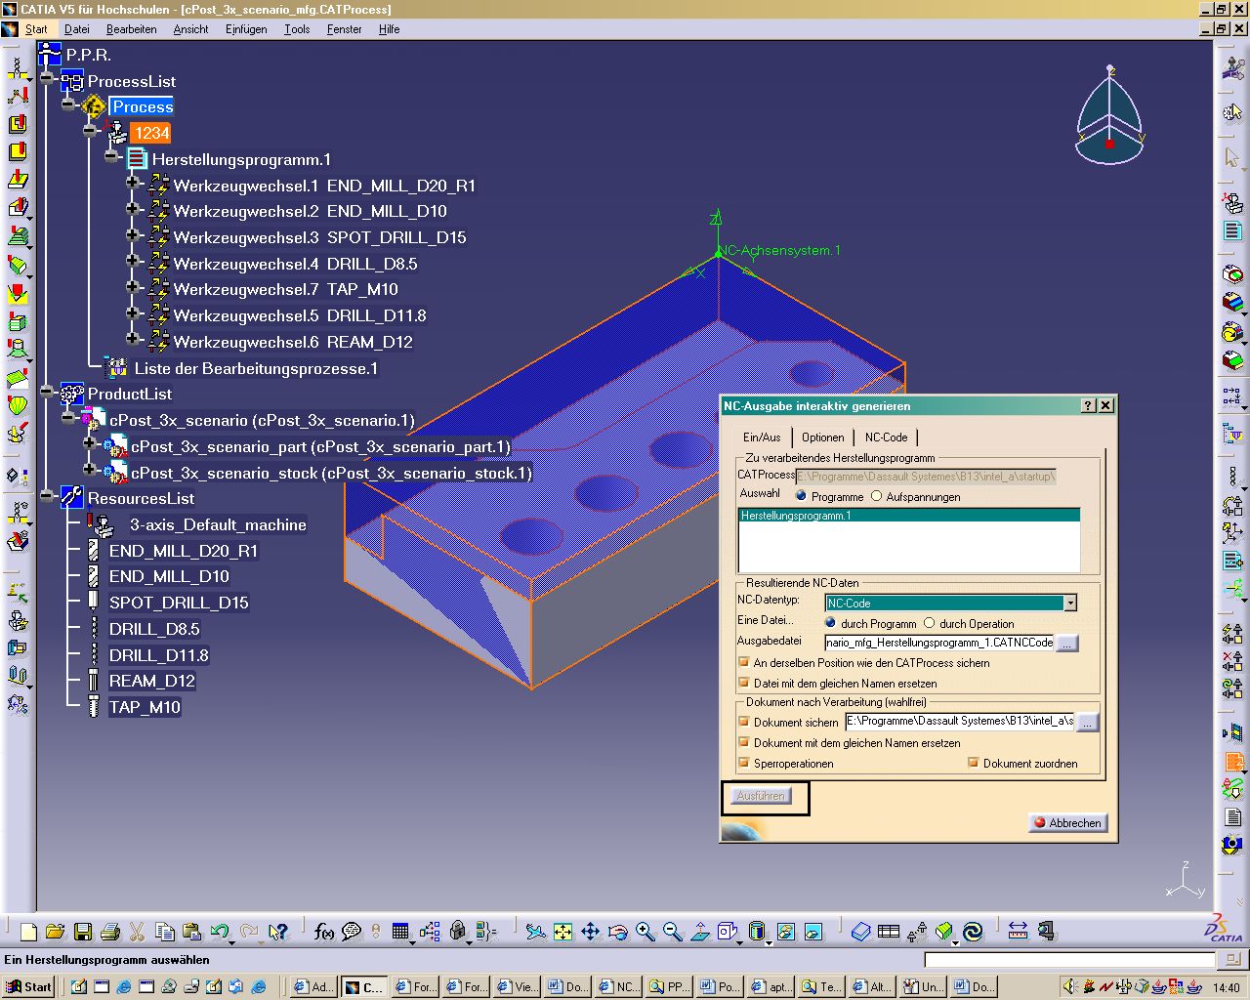This screenshot has width=1250, height=1000.
Task: Select Herstellungsprogramm.1 in the dialog list
Action: point(909,516)
